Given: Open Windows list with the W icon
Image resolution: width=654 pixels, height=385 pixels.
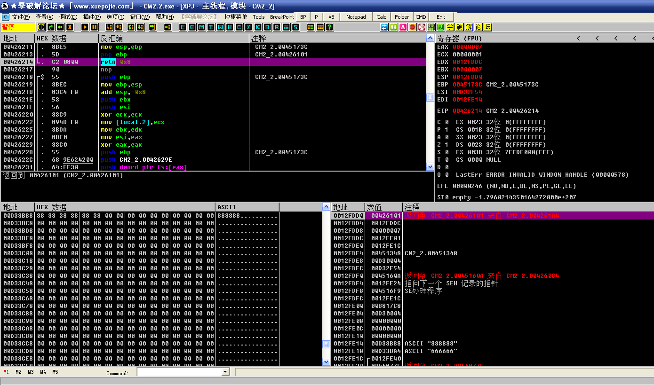Looking at the screenshot, I should click(220, 27).
